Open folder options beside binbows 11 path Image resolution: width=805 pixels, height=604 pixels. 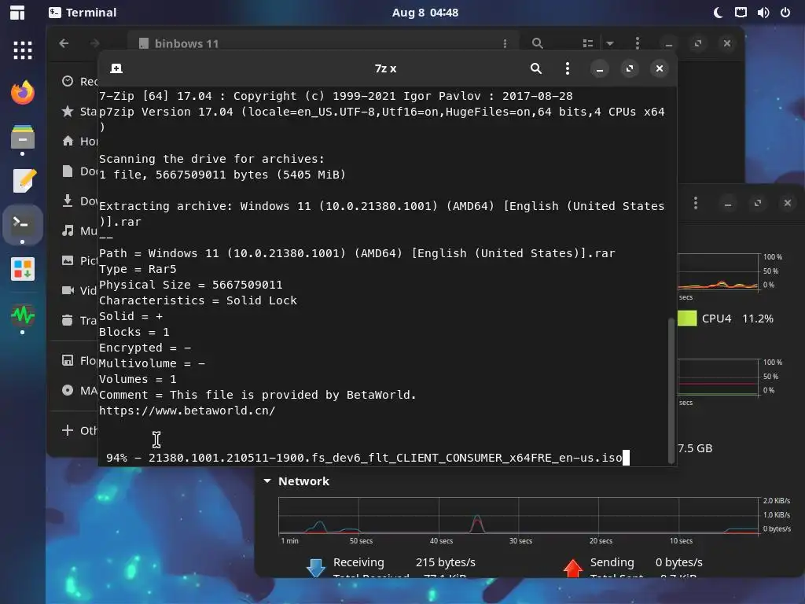click(x=505, y=44)
